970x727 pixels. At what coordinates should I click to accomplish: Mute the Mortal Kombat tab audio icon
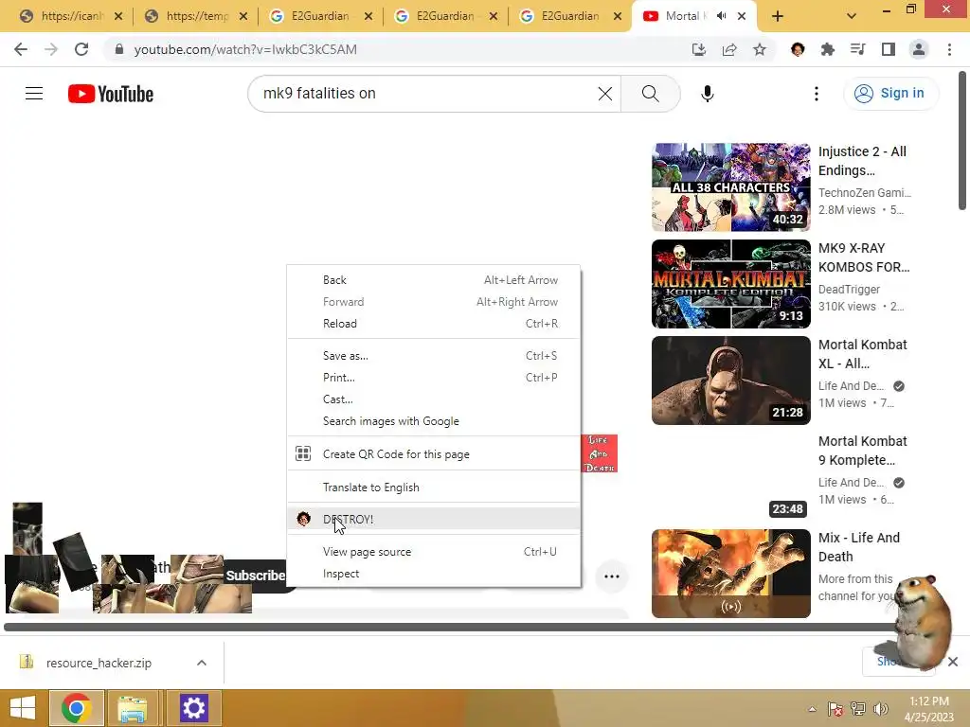click(x=721, y=16)
